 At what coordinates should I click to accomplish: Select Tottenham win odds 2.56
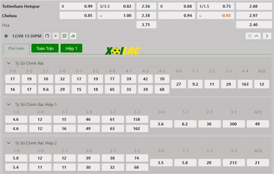pos(146,6)
